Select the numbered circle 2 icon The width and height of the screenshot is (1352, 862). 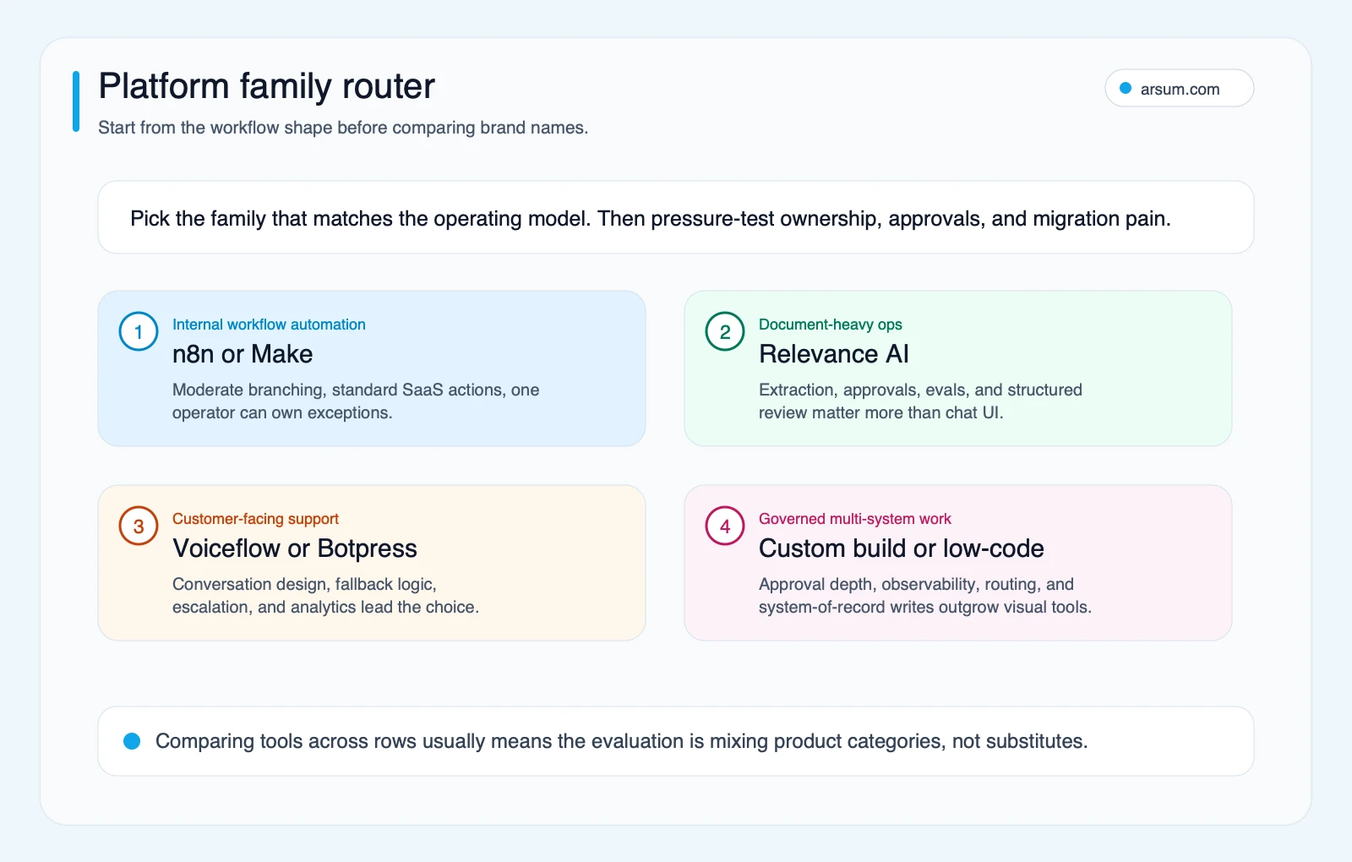[725, 331]
